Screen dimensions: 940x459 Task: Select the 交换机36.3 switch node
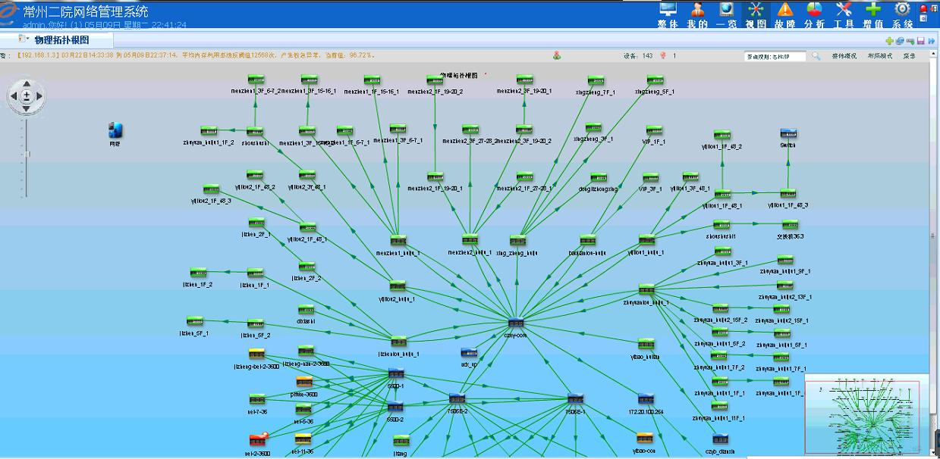[x=788, y=224]
